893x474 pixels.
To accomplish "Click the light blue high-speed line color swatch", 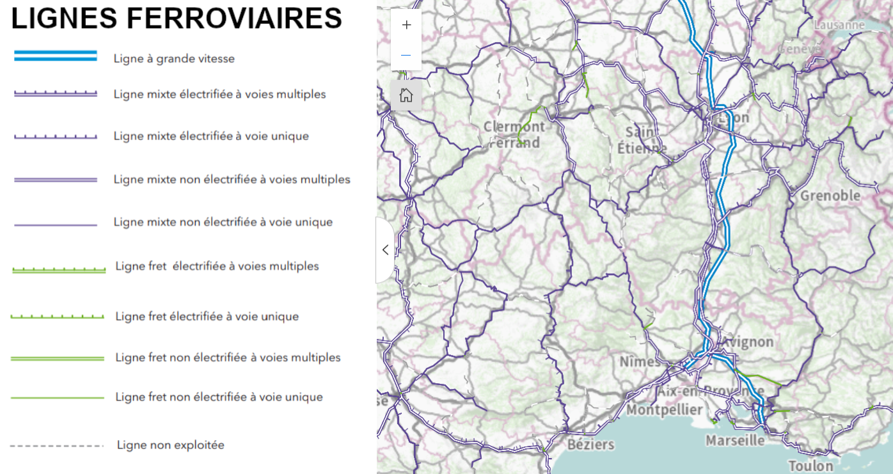I will point(55,54).
